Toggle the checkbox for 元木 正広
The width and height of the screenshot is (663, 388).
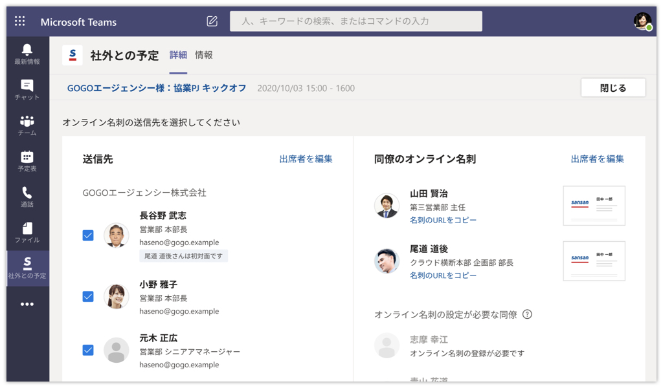pos(88,350)
